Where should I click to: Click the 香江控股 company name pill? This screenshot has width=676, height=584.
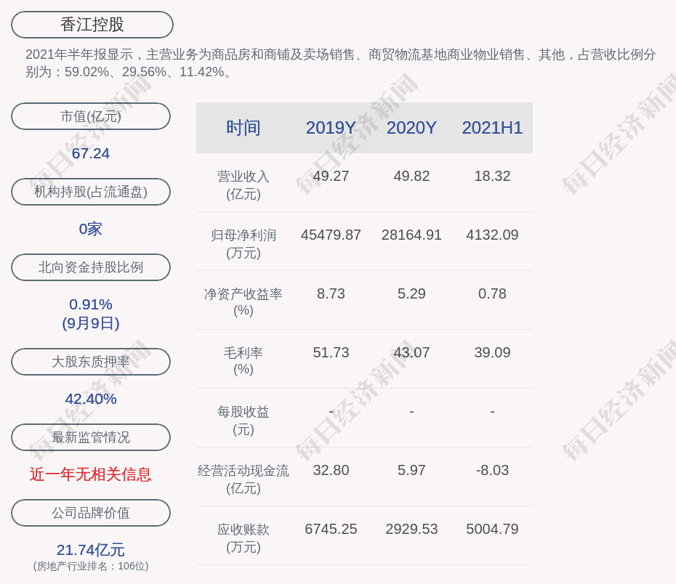coord(92,25)
